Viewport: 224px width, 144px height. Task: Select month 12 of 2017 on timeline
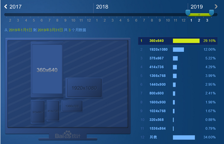coord(89,21)
